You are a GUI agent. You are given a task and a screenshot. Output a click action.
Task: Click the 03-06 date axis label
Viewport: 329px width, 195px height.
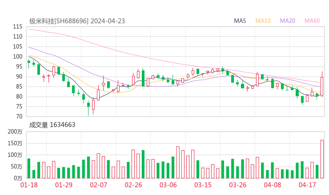coord(168,185)
